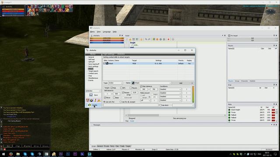Open the Type dropdown showing Action
The height and width of the screenshot is (157, 280).
click(115, 83)
